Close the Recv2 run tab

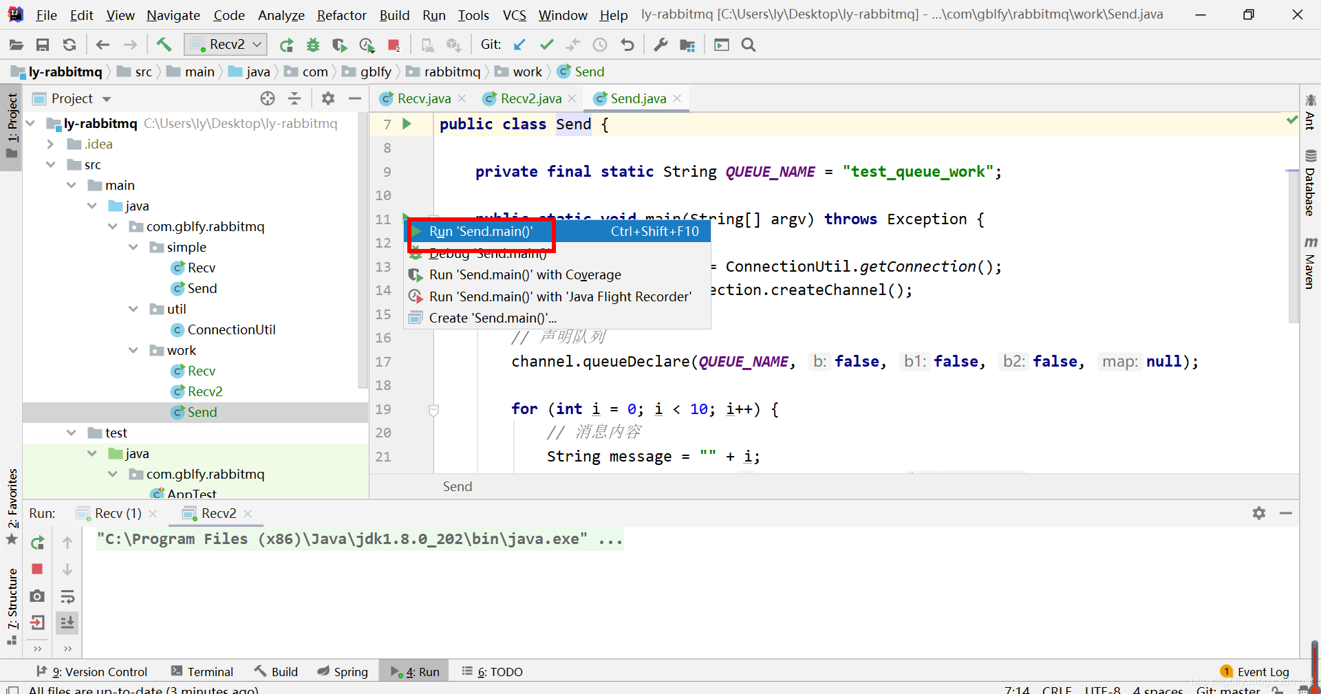click(248, 514)
